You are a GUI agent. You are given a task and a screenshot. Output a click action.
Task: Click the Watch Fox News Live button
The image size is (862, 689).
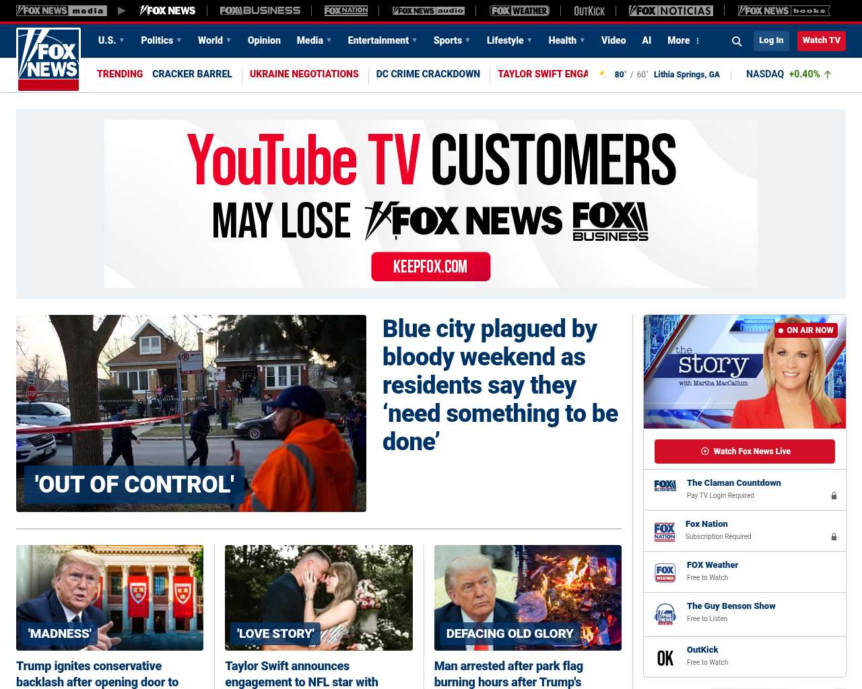(x=745, y=451)
